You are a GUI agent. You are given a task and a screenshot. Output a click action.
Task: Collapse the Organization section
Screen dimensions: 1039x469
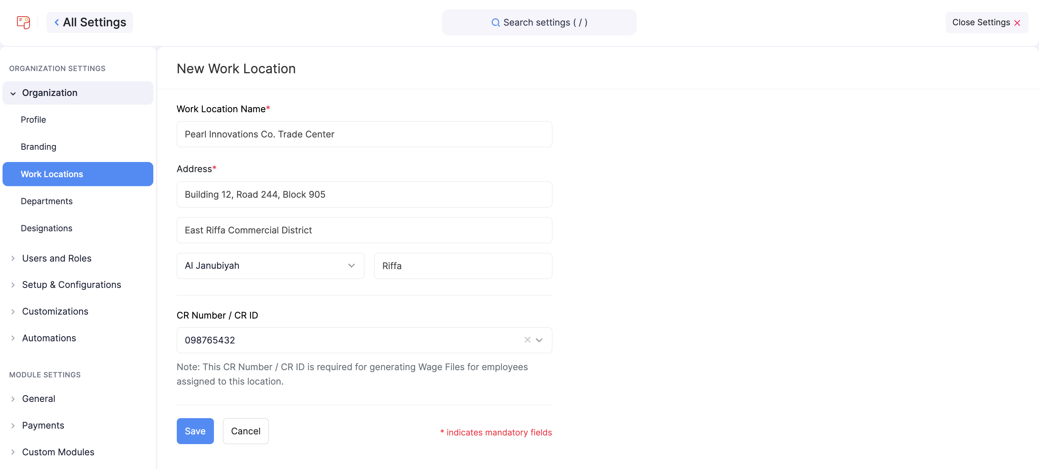(x=13, y=93)
